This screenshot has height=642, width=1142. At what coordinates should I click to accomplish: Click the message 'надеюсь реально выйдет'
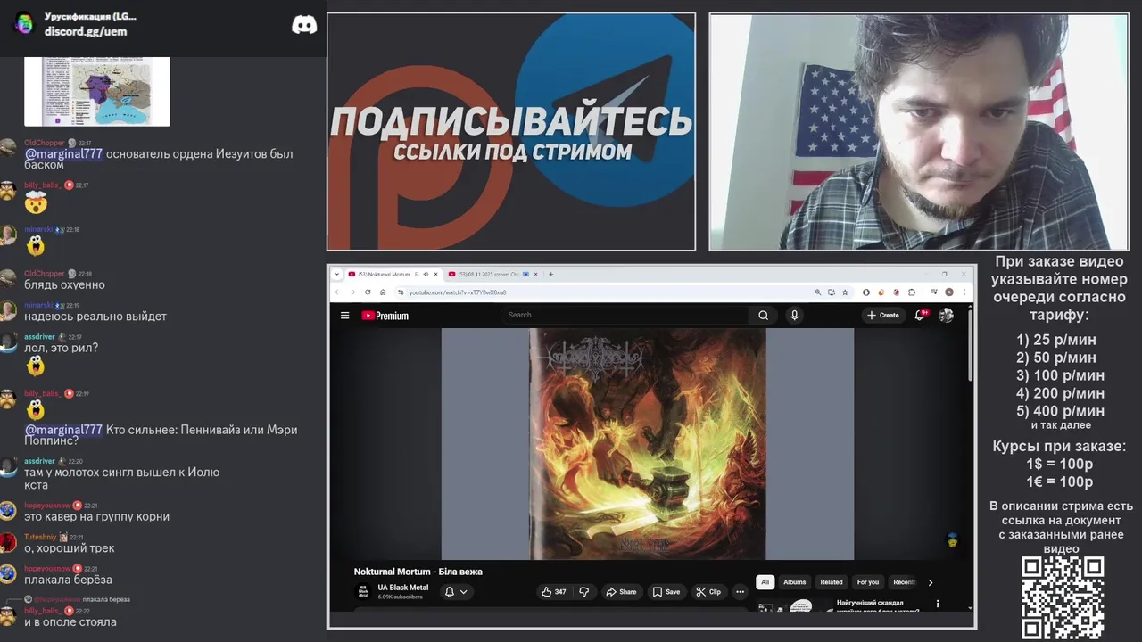tap(95, 316)
